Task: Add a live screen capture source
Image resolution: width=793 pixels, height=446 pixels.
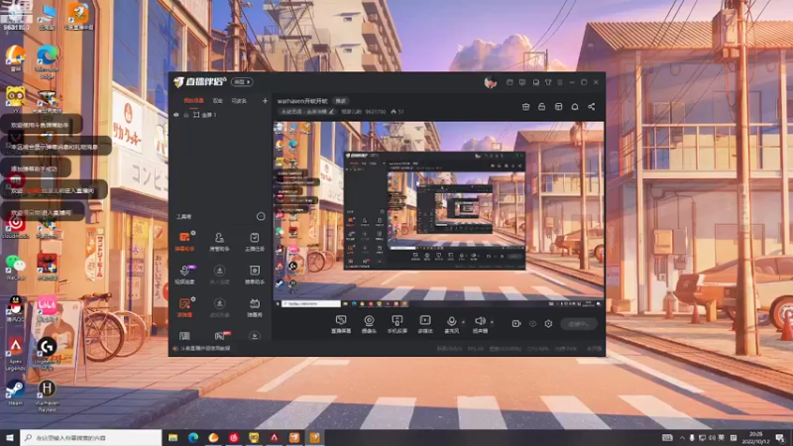Action: [x=341, y=324]
